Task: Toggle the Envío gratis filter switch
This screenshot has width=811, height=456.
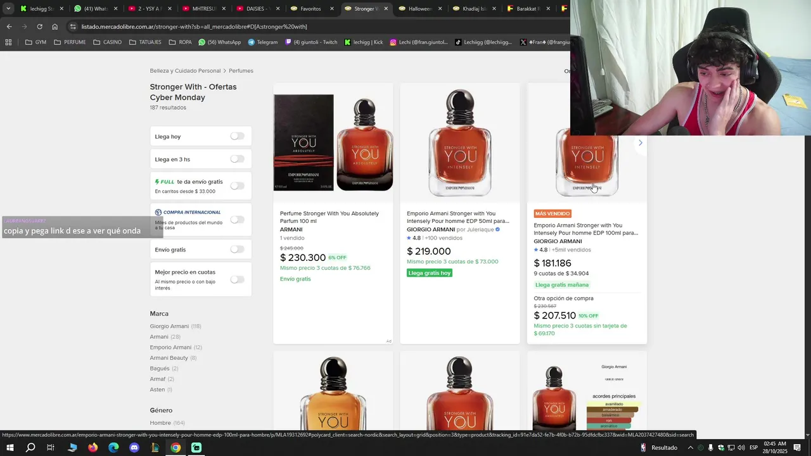Action: pyautogui.click(x=237, y=249)
